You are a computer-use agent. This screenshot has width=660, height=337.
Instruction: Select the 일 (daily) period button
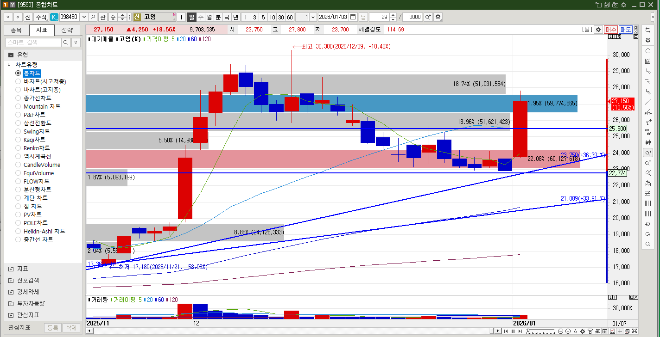click(192, 17)
